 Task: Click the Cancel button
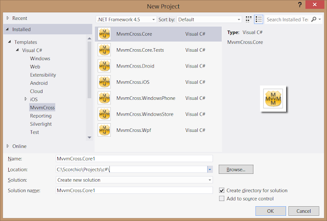303,211
